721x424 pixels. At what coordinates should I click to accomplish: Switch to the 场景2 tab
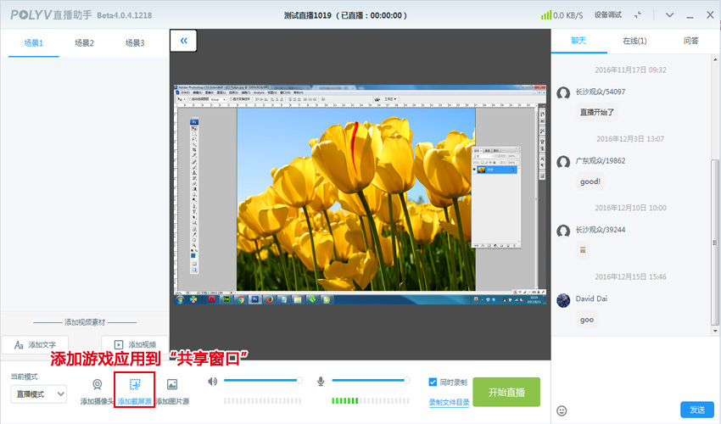pos(84,42)
